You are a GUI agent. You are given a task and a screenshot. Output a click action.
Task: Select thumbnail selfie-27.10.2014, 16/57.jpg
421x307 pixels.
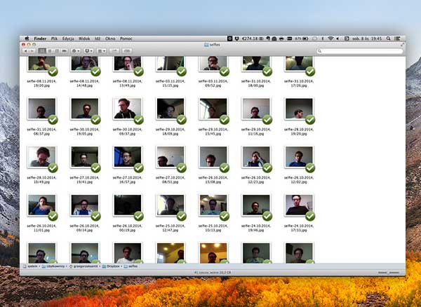(128, 157)
